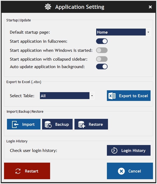This screenshot has height=184, width=157.
Task: Click the Cancel circle X icon
Action: click(121, 171)
